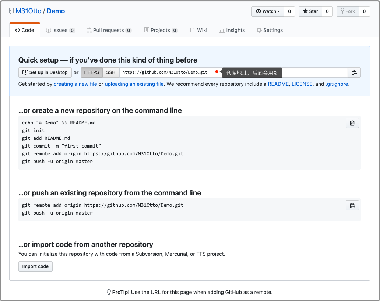Click the repository book icon beside M31Otto
The height and width of the screenshot is (301, 380).
11,11
